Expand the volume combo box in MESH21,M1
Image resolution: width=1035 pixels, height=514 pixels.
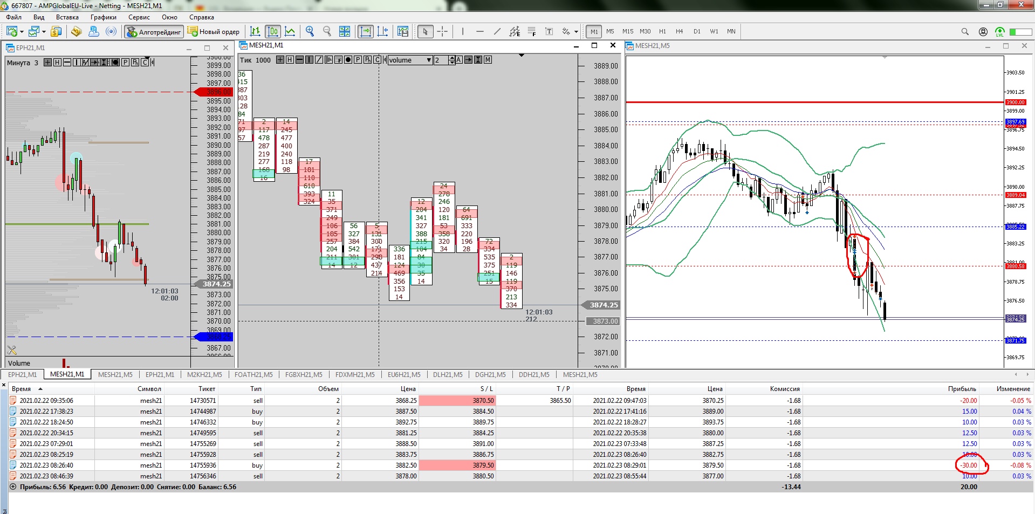coord(429,60)
